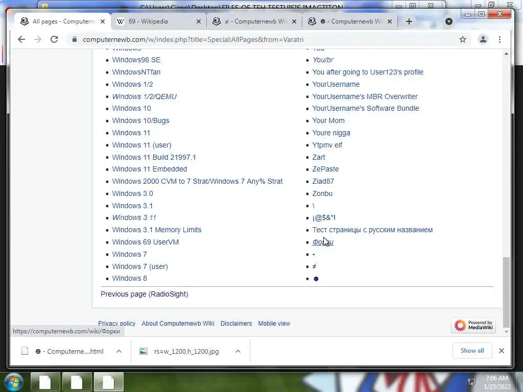Expand options for Computerne....html download
523x392 pixels.
(x=118, y=351)
